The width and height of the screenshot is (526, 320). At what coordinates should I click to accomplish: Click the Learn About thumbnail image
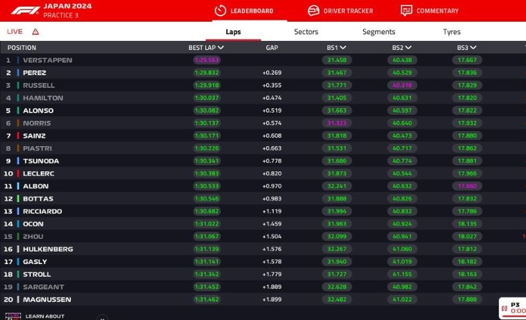coord(13,317)
